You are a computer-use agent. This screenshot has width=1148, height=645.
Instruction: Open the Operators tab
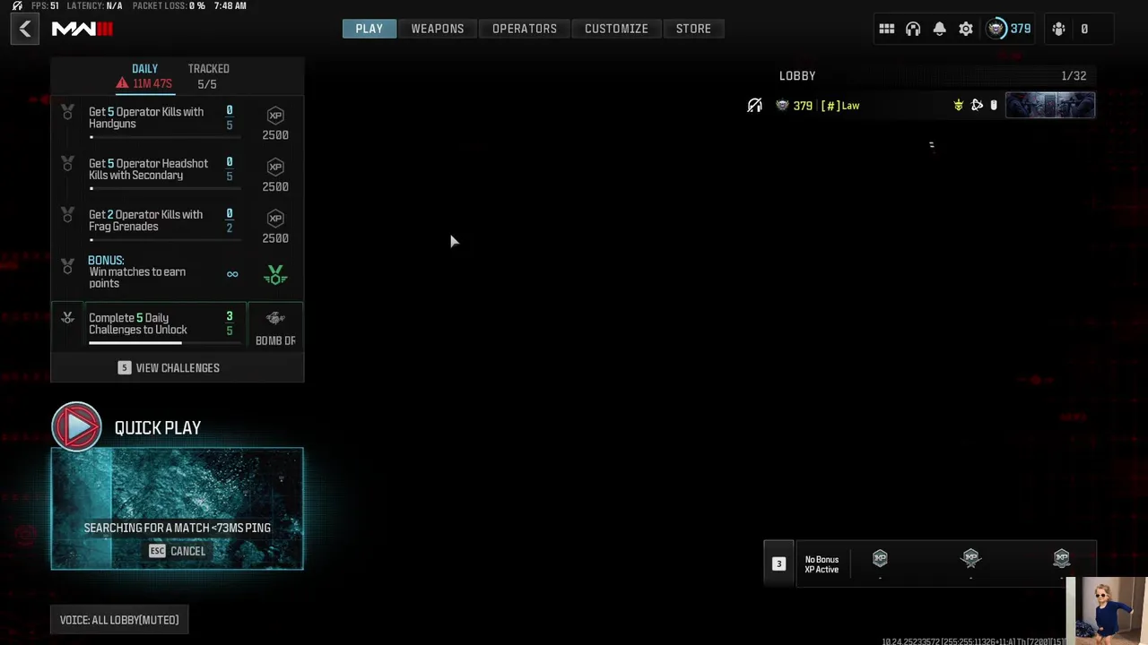click(x=525, y=29)
